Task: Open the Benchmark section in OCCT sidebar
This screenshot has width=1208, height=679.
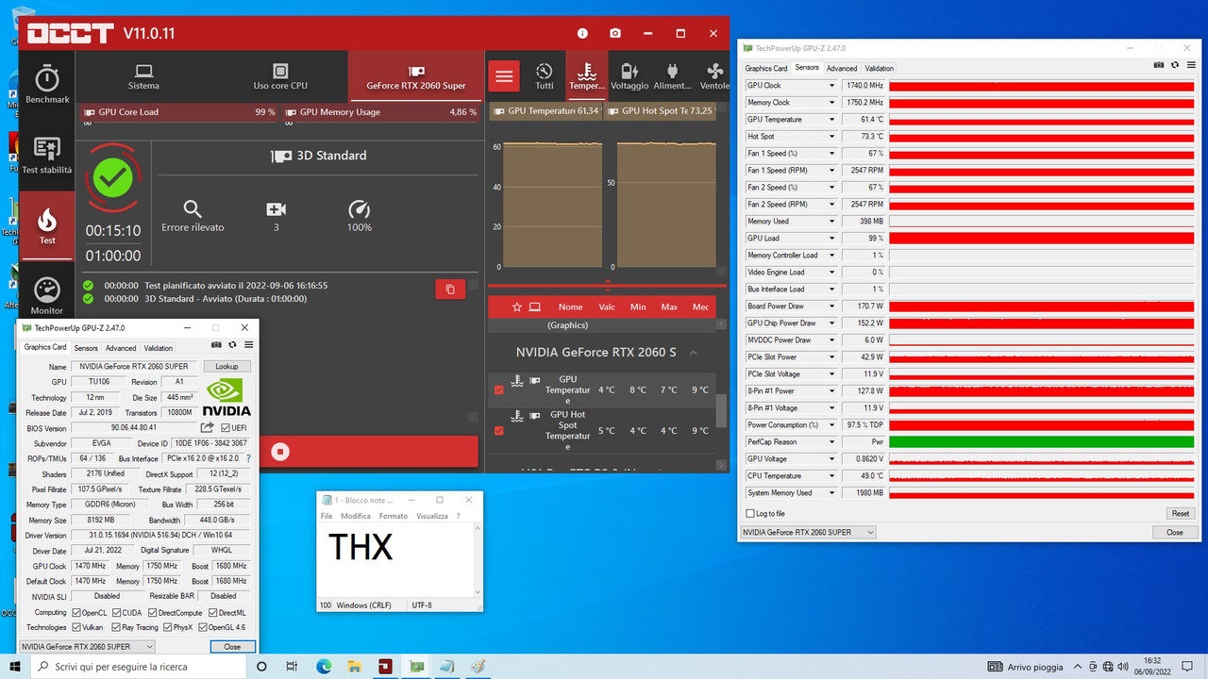Action: (x=47, y=85)
